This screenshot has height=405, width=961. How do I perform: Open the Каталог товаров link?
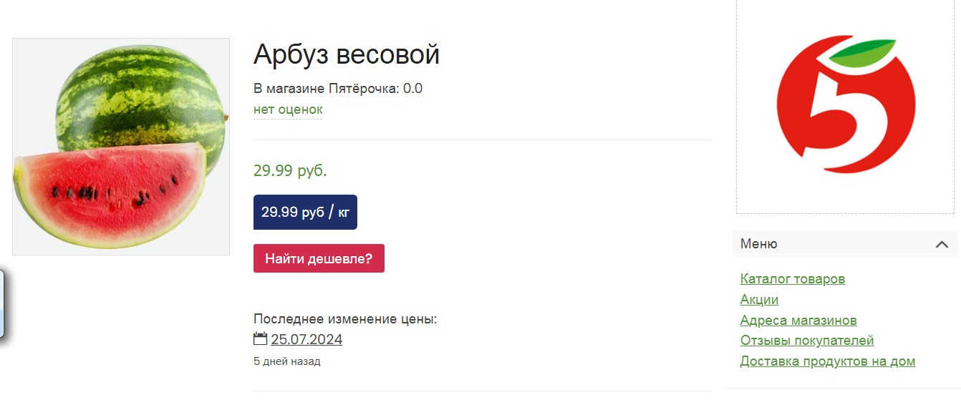[x=793, y=279]
